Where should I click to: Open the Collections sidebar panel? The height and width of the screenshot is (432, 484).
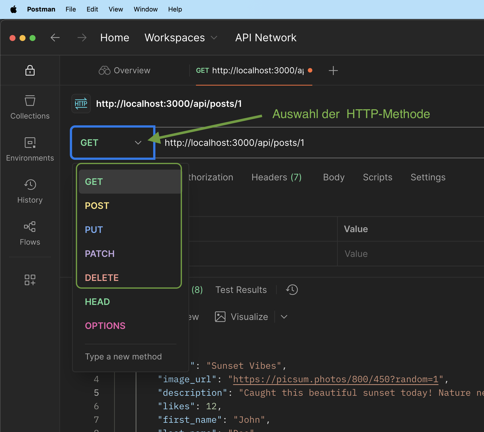coord(30,107)
